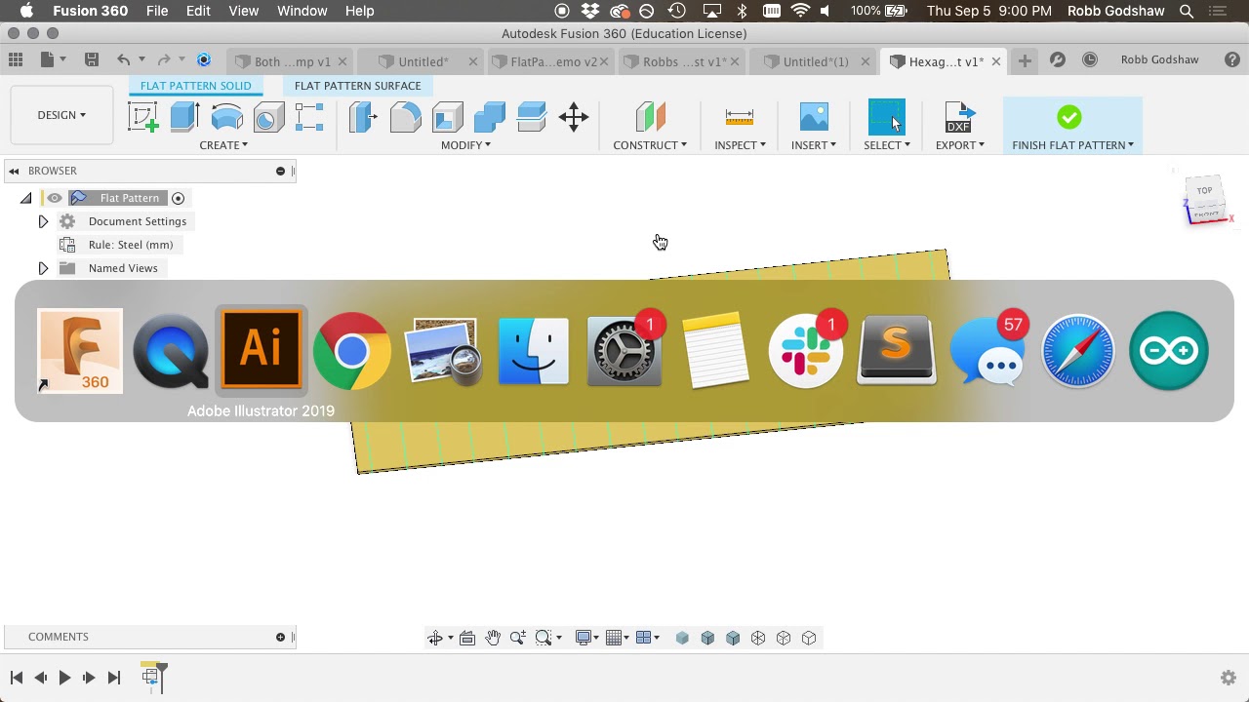The width and height of the screenshot is (1249, 702).
Task: Switch to Adobe Illustrator in app switcher
Action: click(x=262, y=349)
